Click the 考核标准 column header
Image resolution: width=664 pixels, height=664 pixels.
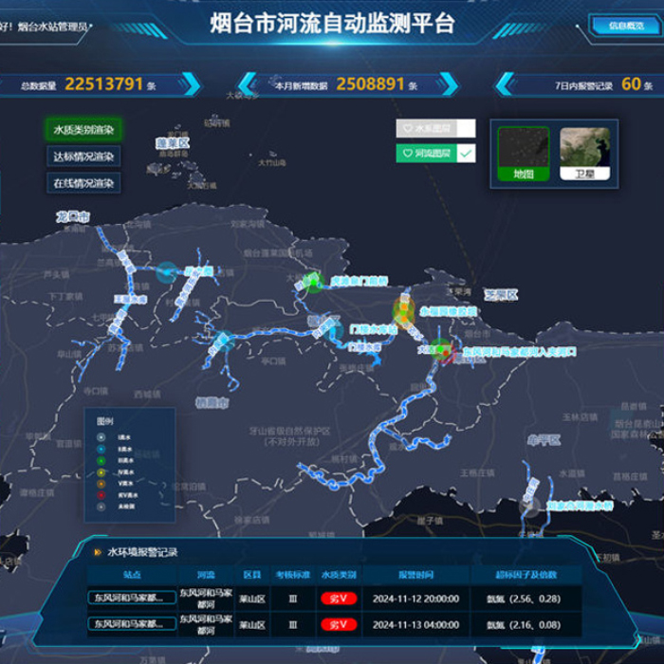click(292, 575)
